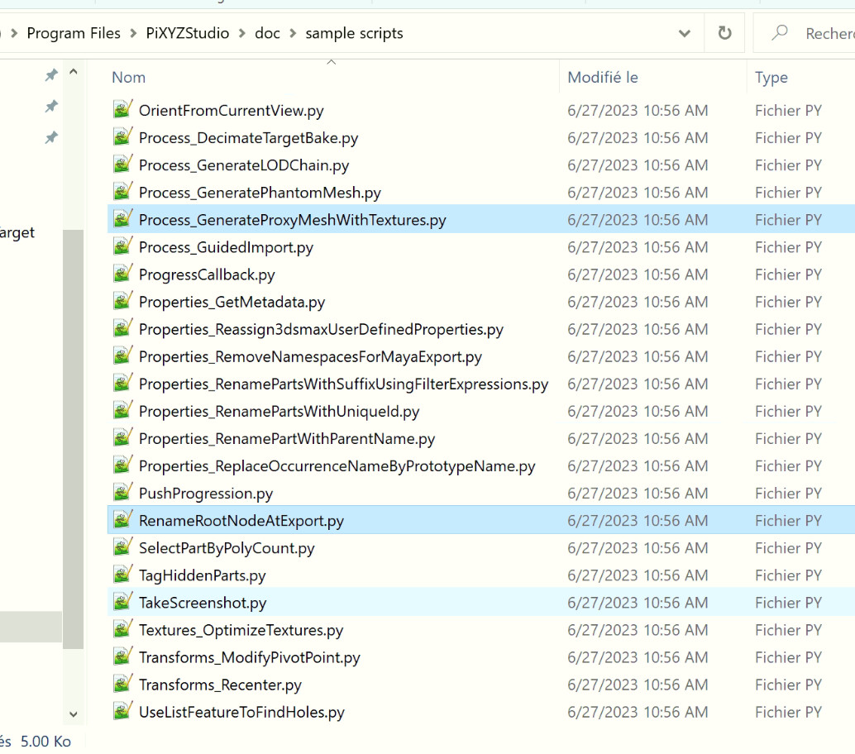Click the sort arrow above the Nom column
The image size is (855, 754).
(x=332, y=61)
